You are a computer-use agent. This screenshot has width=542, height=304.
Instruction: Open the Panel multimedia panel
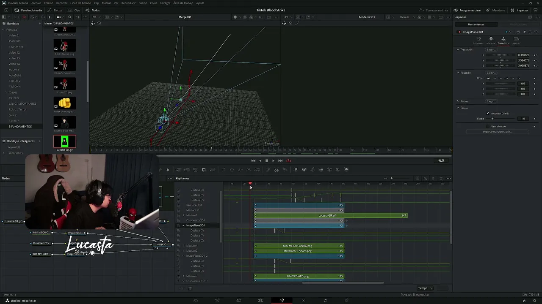point(28,10)
